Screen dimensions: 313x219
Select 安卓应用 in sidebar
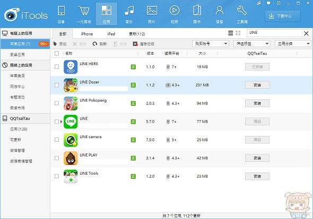(x=18, y=54)
